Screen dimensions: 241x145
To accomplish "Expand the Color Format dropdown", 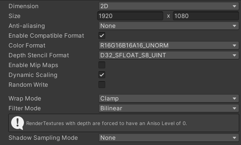I will [x=168, y=45].
